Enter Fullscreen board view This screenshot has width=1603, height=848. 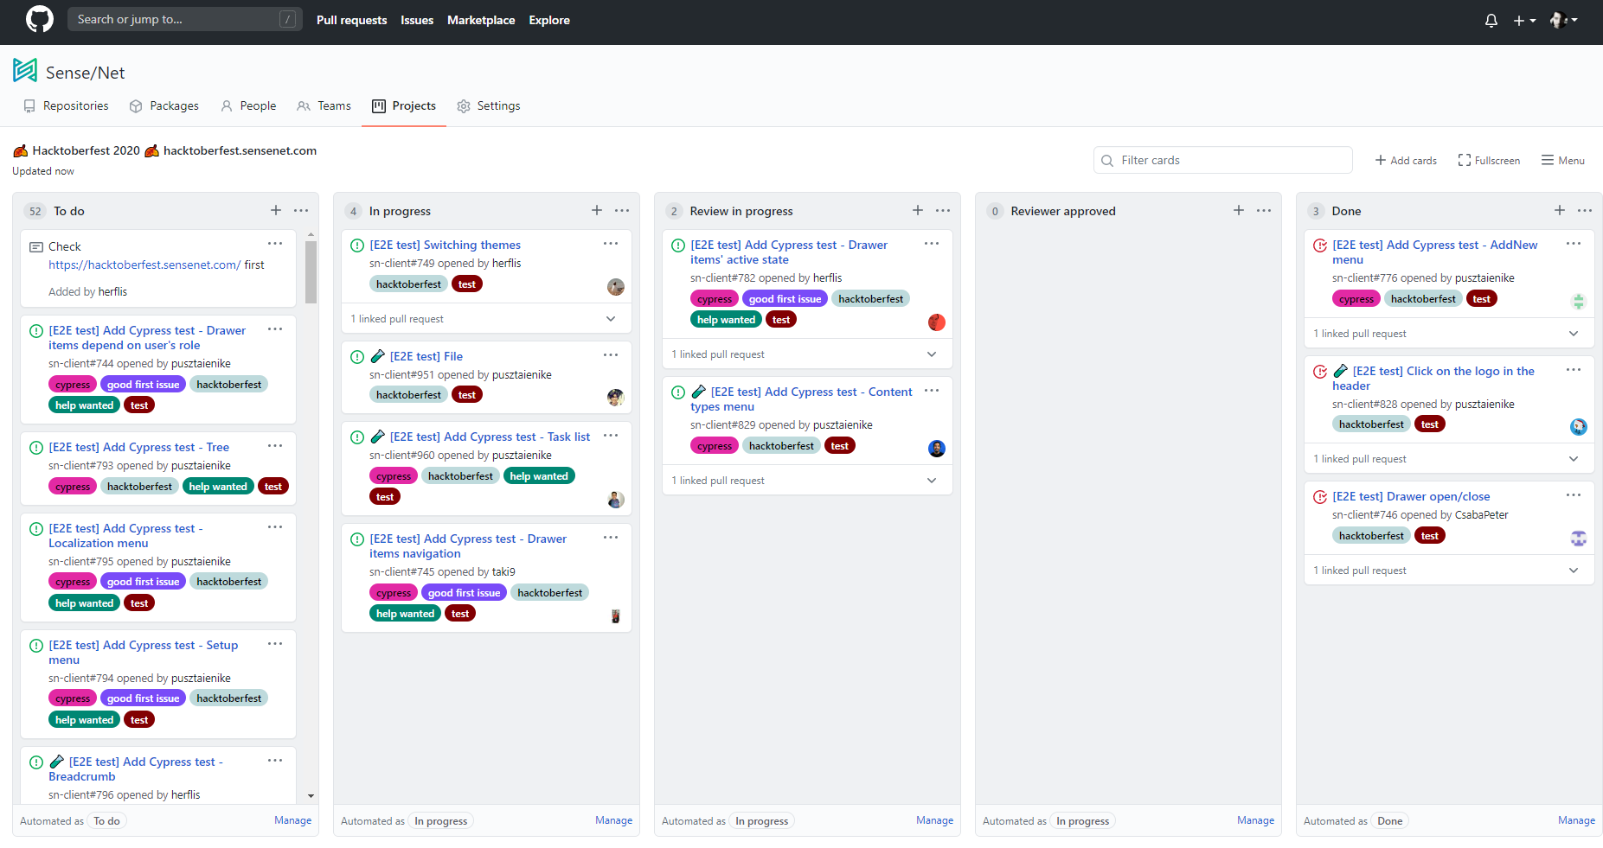pos(1489,161)
